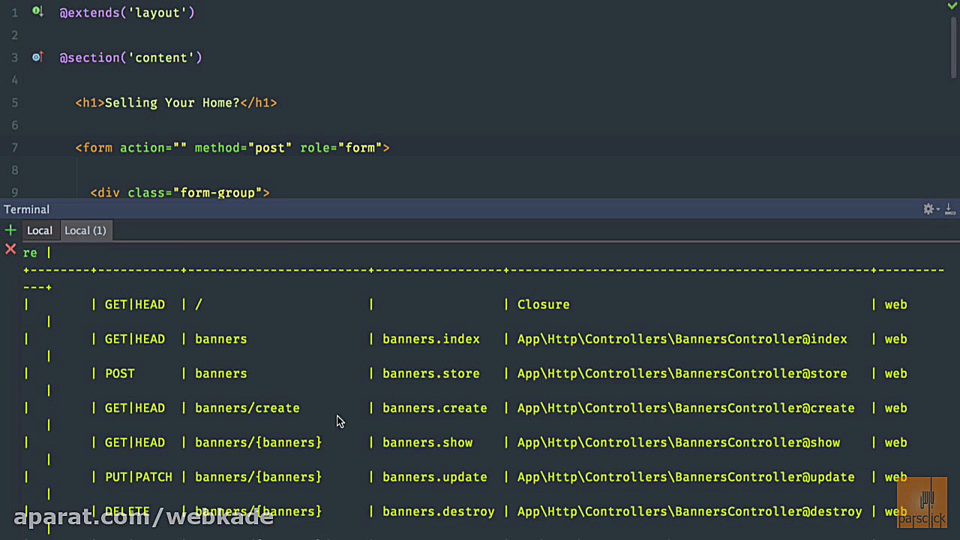Hide the Terminal panel with arrow icon
This screenshot has width=960, height=540.
click(949, 209)
